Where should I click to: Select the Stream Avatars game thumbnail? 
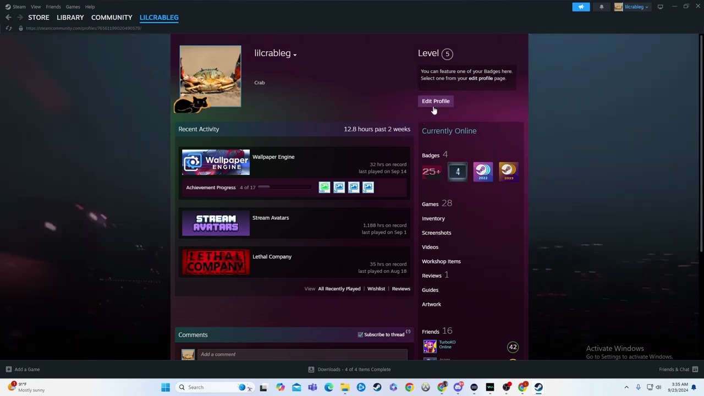coord(216,223)
